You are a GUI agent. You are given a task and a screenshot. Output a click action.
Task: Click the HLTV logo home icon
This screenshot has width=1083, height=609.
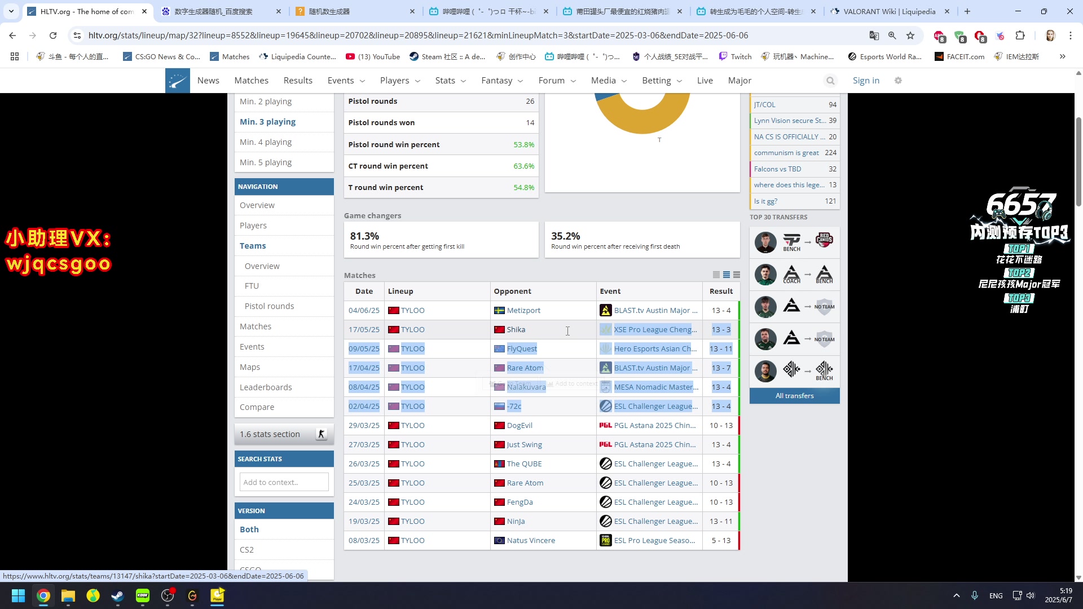(177, 81)
